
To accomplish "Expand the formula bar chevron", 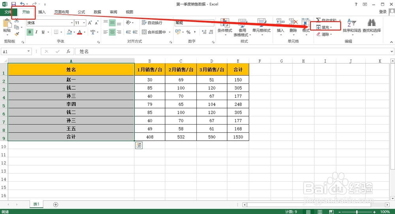I will point(392,51).
